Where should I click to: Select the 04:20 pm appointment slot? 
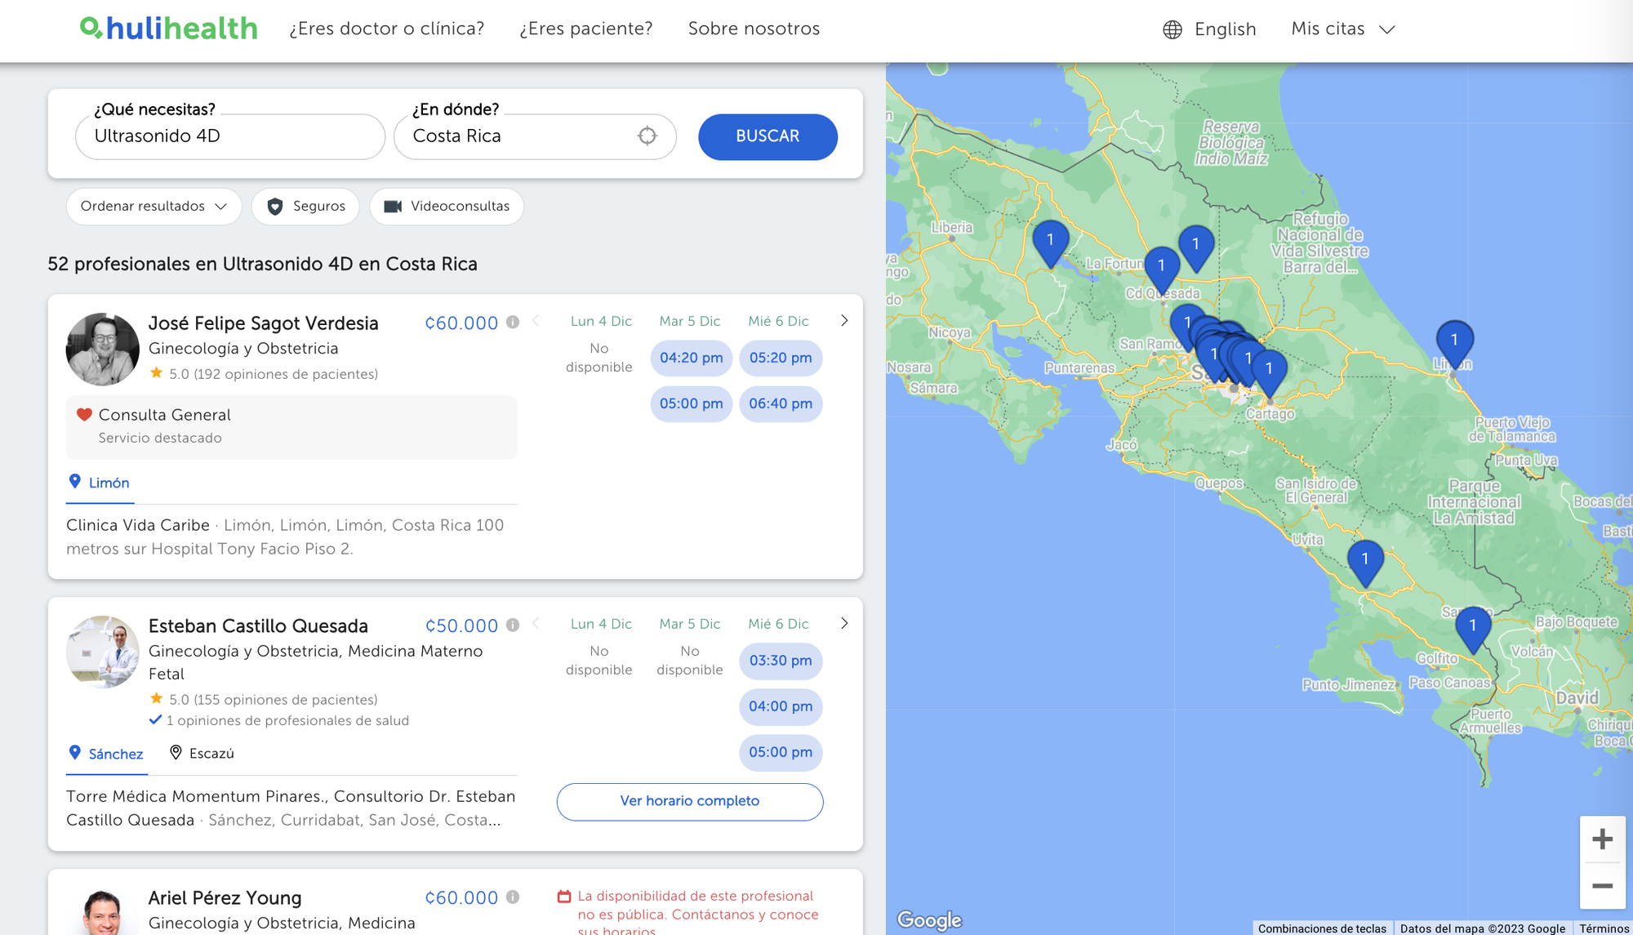tap(691, 358)
